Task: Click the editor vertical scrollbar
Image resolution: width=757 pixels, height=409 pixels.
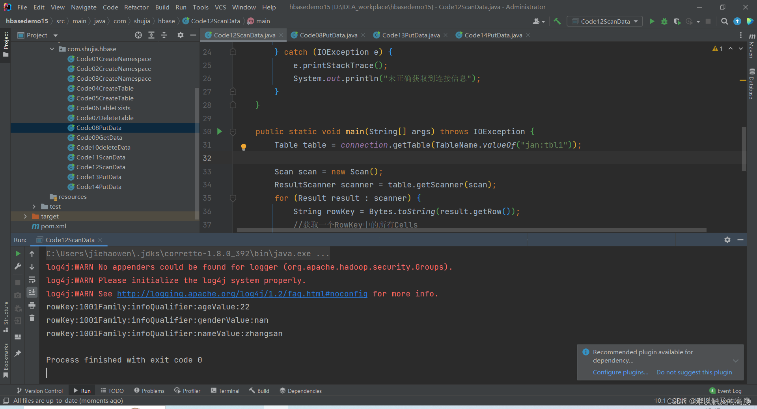Action: pos(744,149)
